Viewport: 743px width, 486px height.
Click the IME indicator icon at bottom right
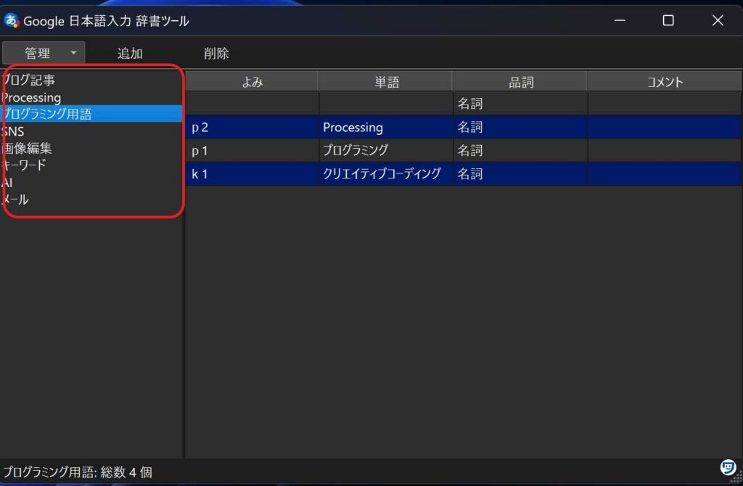click(x=727, y=468)
